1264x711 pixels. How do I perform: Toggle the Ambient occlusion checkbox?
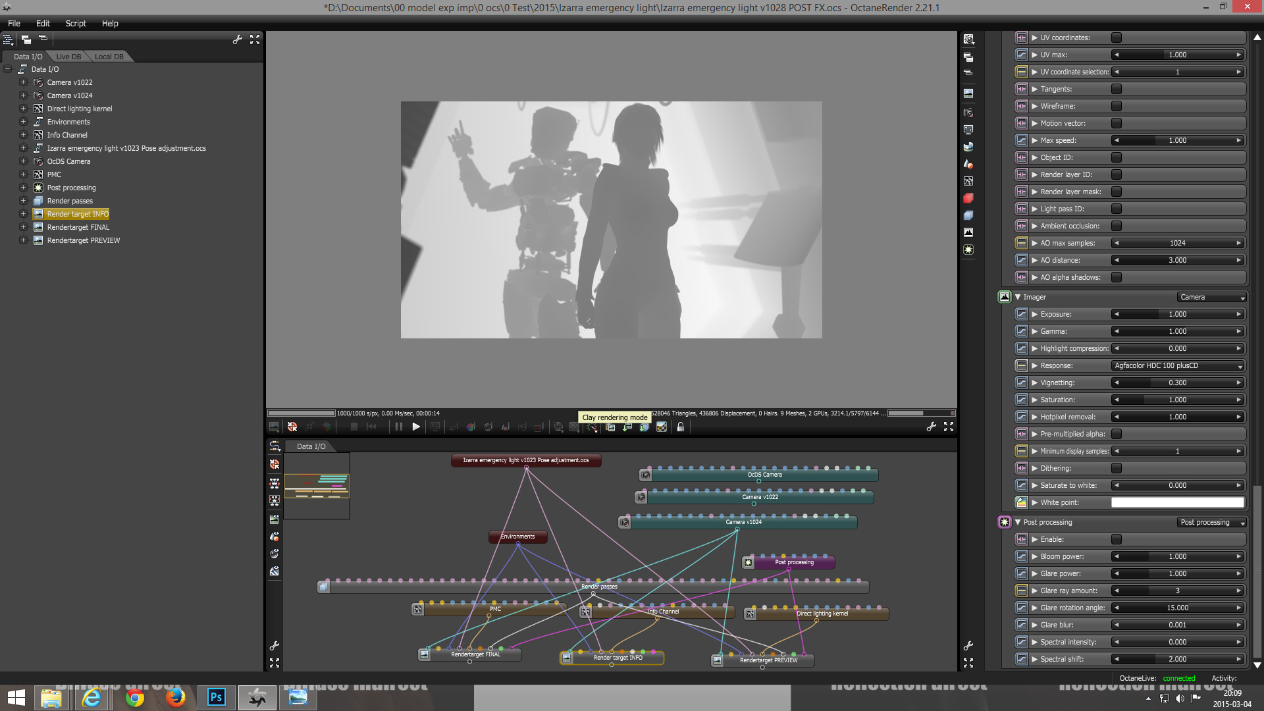click(1117, 226)
